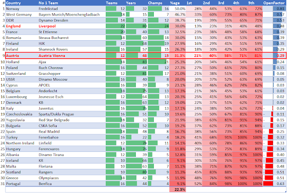This screenshot has width=288, height=194.
Task: Select the Norway country cell
Action: (x=13, y=9)
